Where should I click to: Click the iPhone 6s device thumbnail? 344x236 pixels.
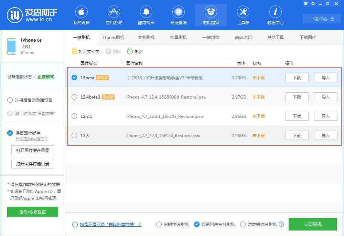point(12,47)
